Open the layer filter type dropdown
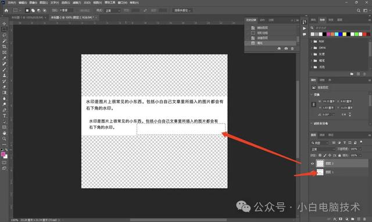The width and height of the screenshot is (372, 222). pos(320,143)
